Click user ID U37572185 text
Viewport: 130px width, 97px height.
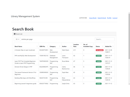(83, 18)
